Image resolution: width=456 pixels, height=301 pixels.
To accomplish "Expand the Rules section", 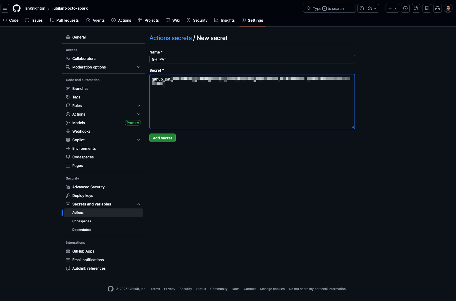I will [103, 106].
